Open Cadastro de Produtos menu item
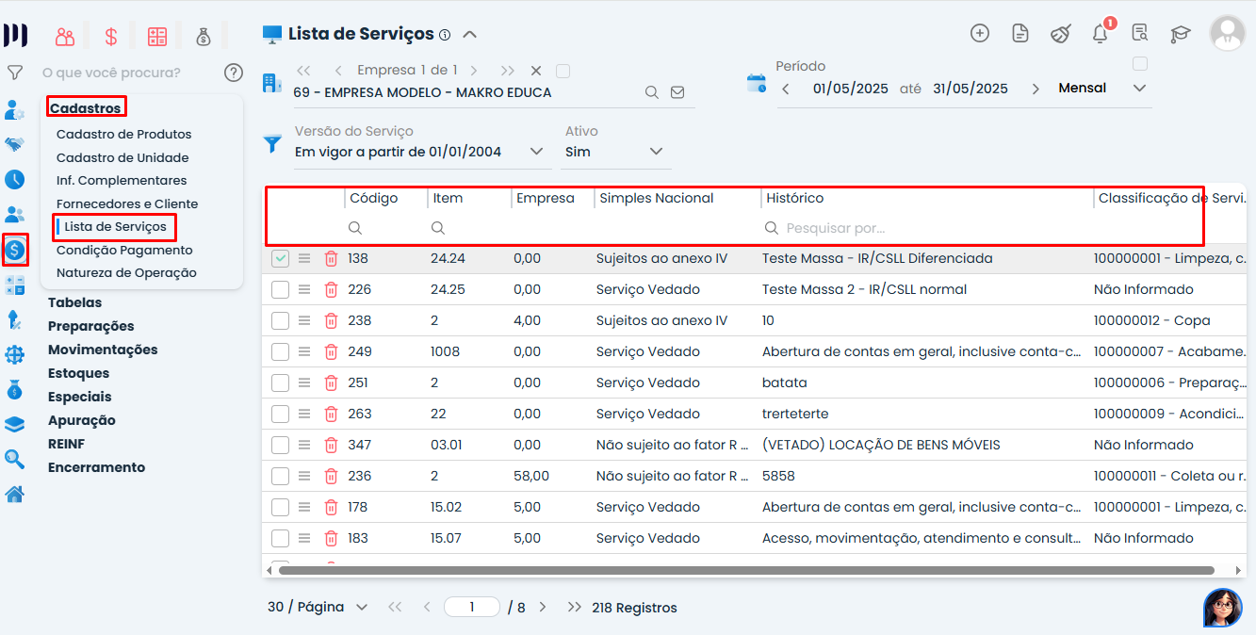Screen dimensions: 1256x635 coord(123,135)
